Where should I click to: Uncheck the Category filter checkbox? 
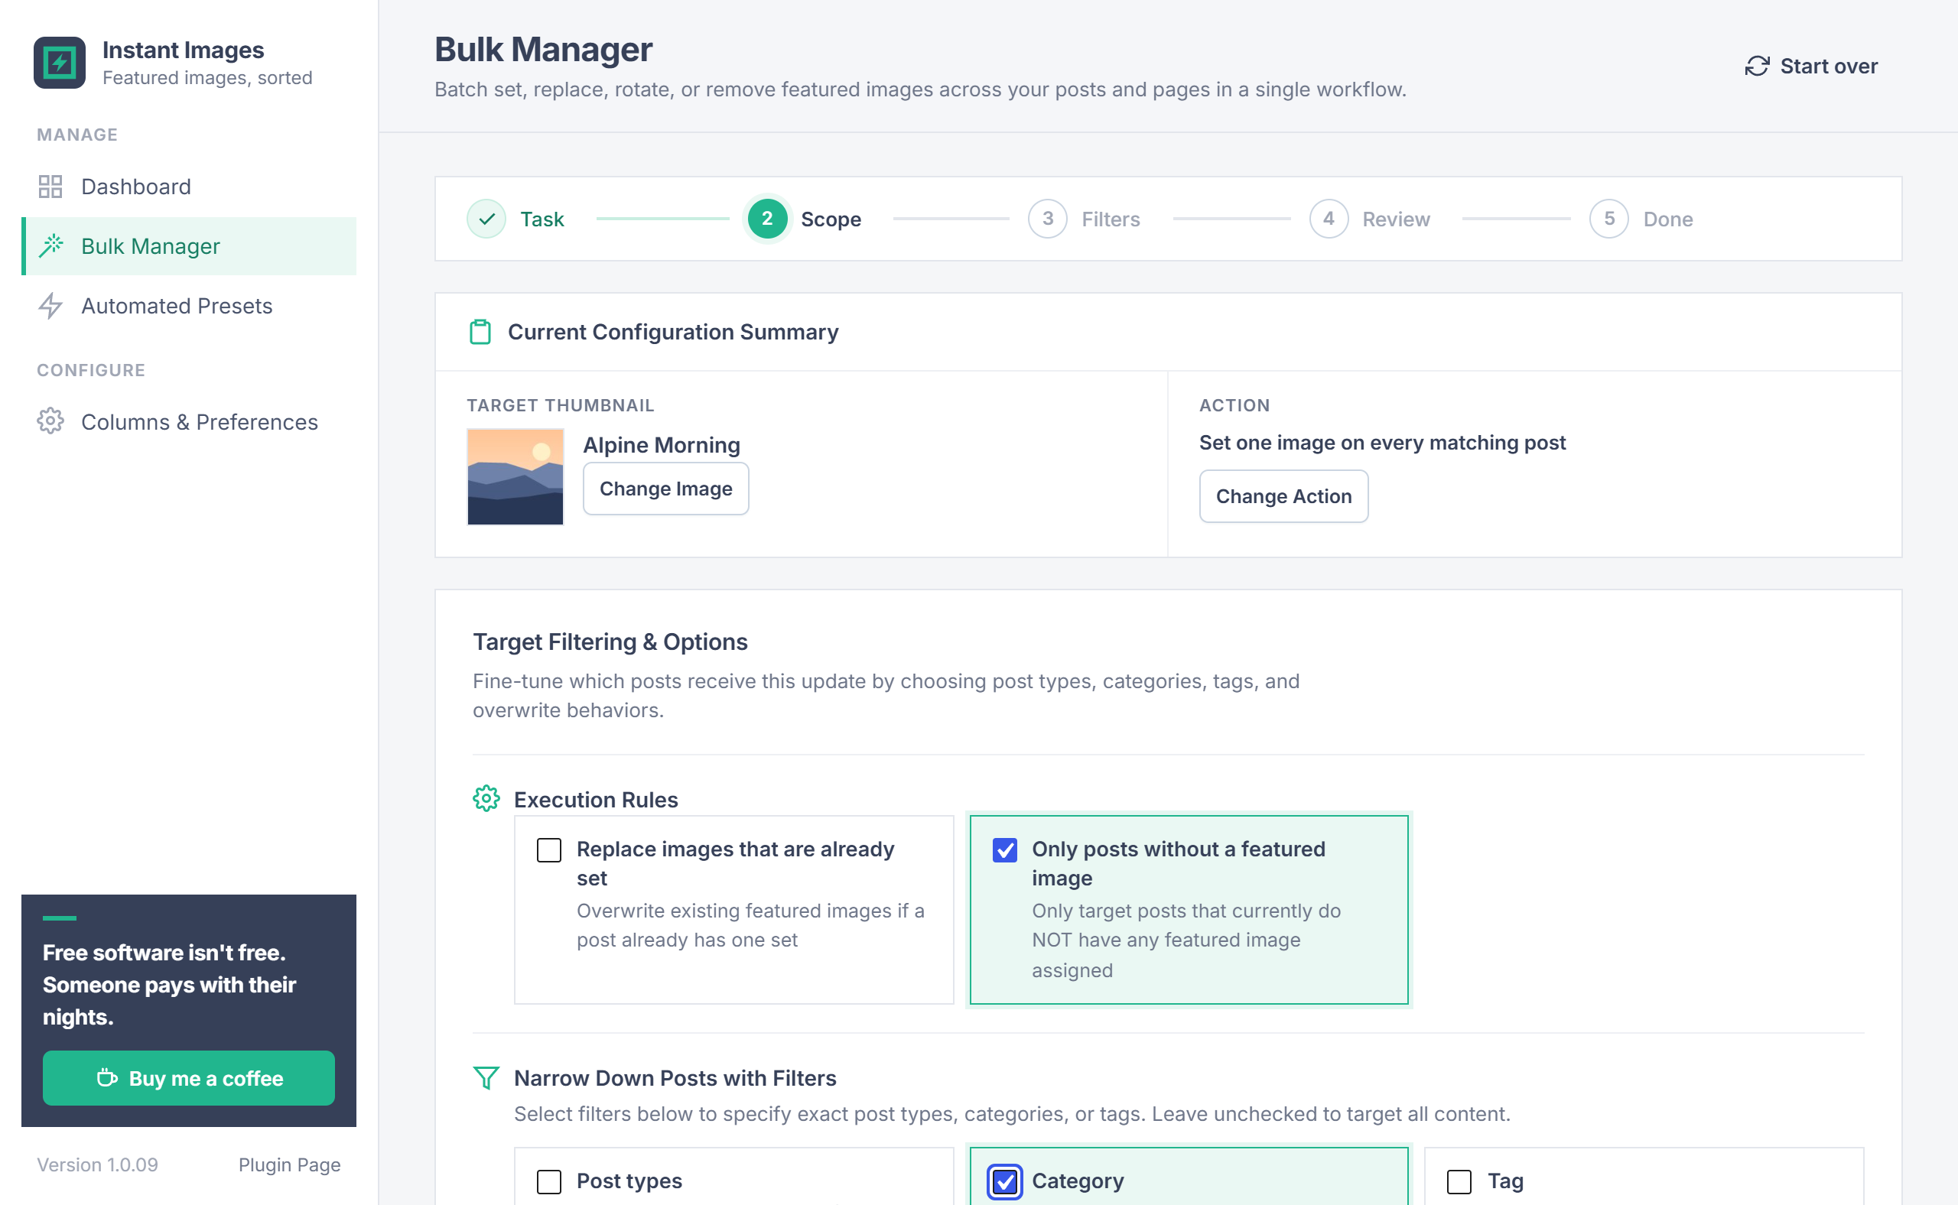coord(1004,1182)
